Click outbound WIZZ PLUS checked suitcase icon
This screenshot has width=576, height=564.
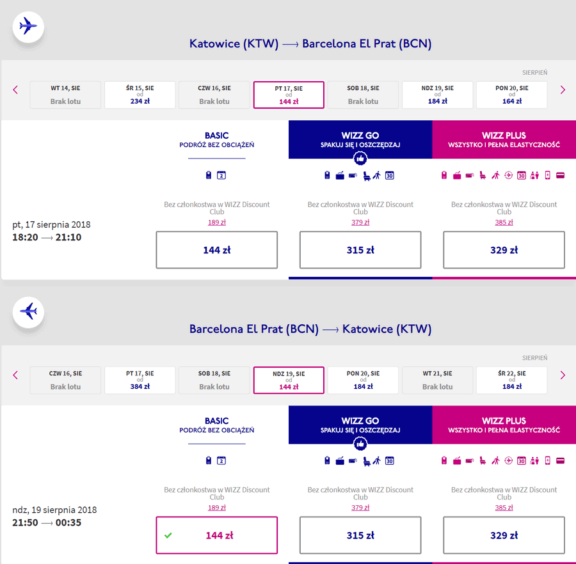[457, 176]
